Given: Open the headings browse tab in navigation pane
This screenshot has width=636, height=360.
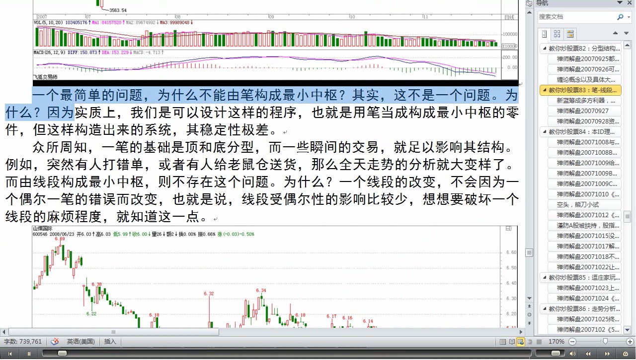Looking at the screenshot, I should [544, 34].
